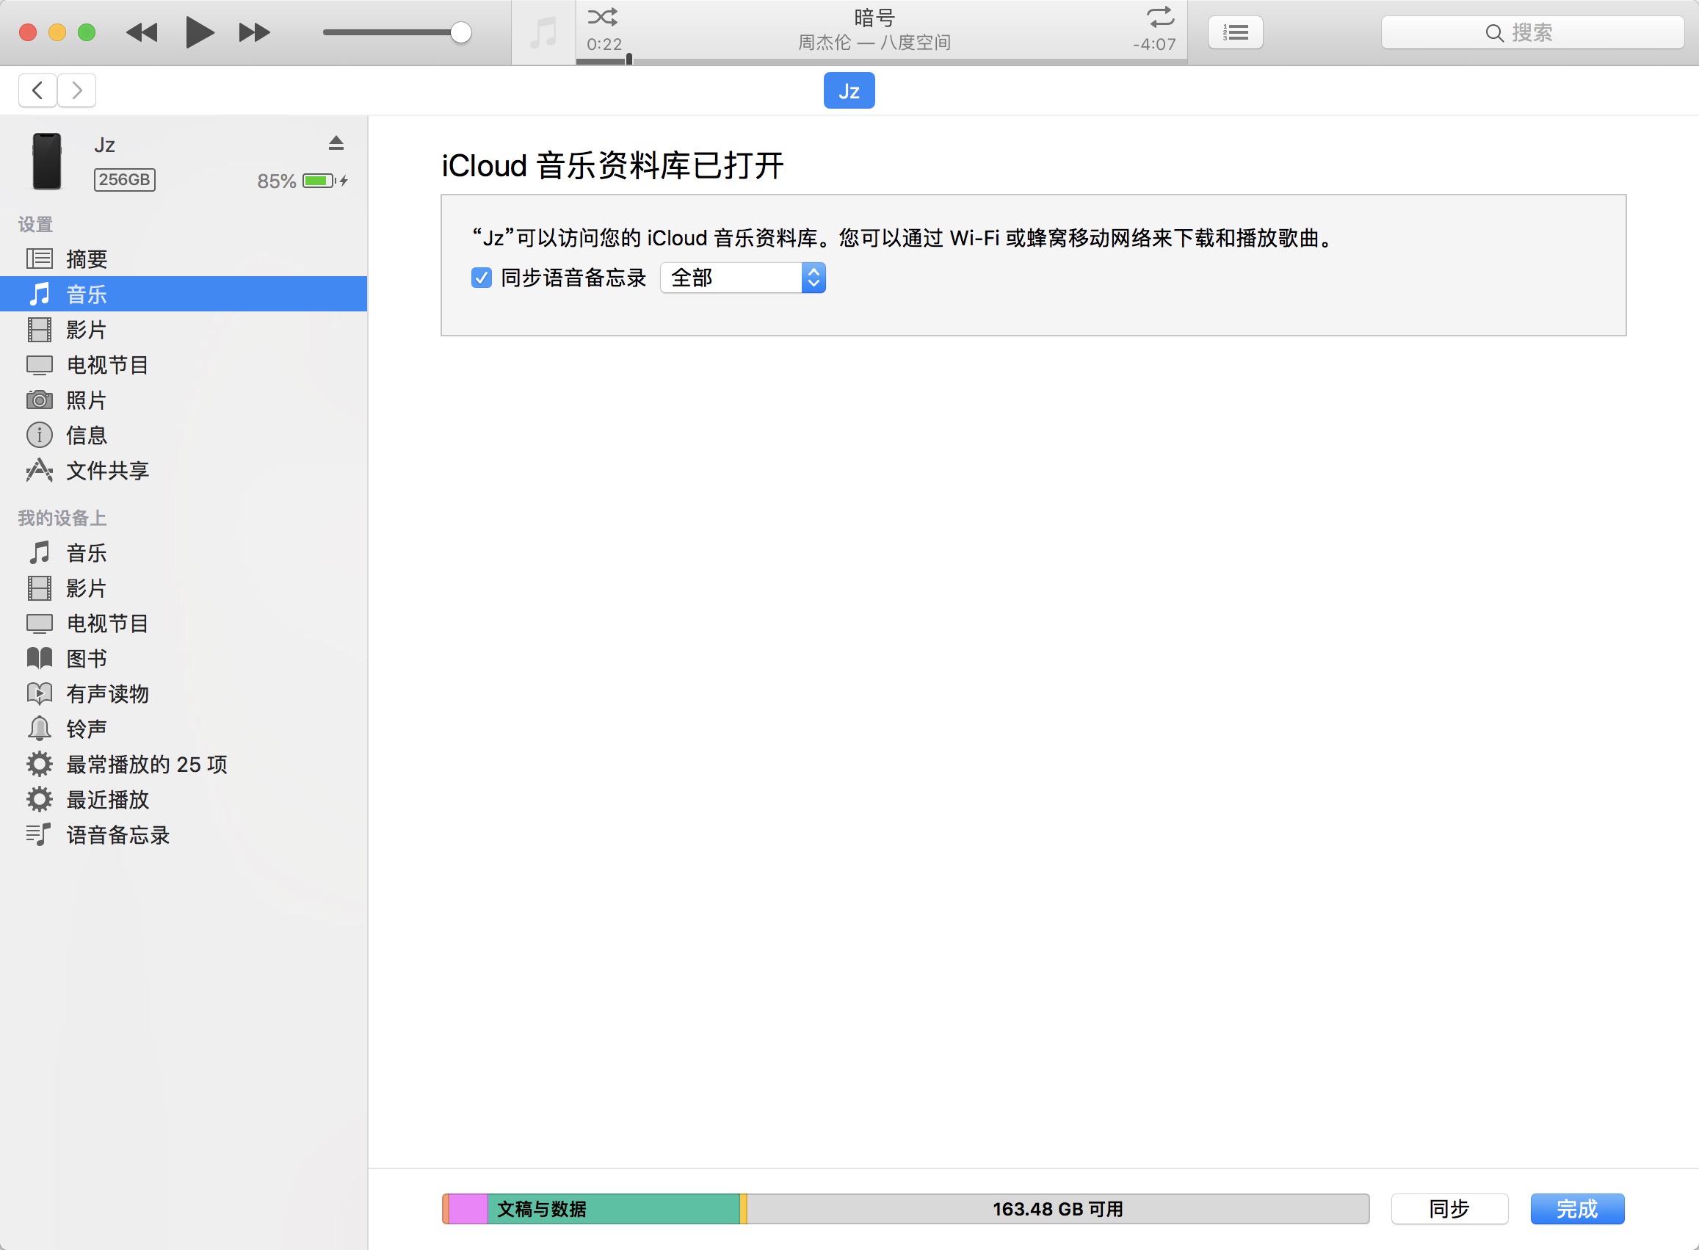This screenshot has width=1699, height=1250.
Task: Eject the Jz device
Action: 336,143
